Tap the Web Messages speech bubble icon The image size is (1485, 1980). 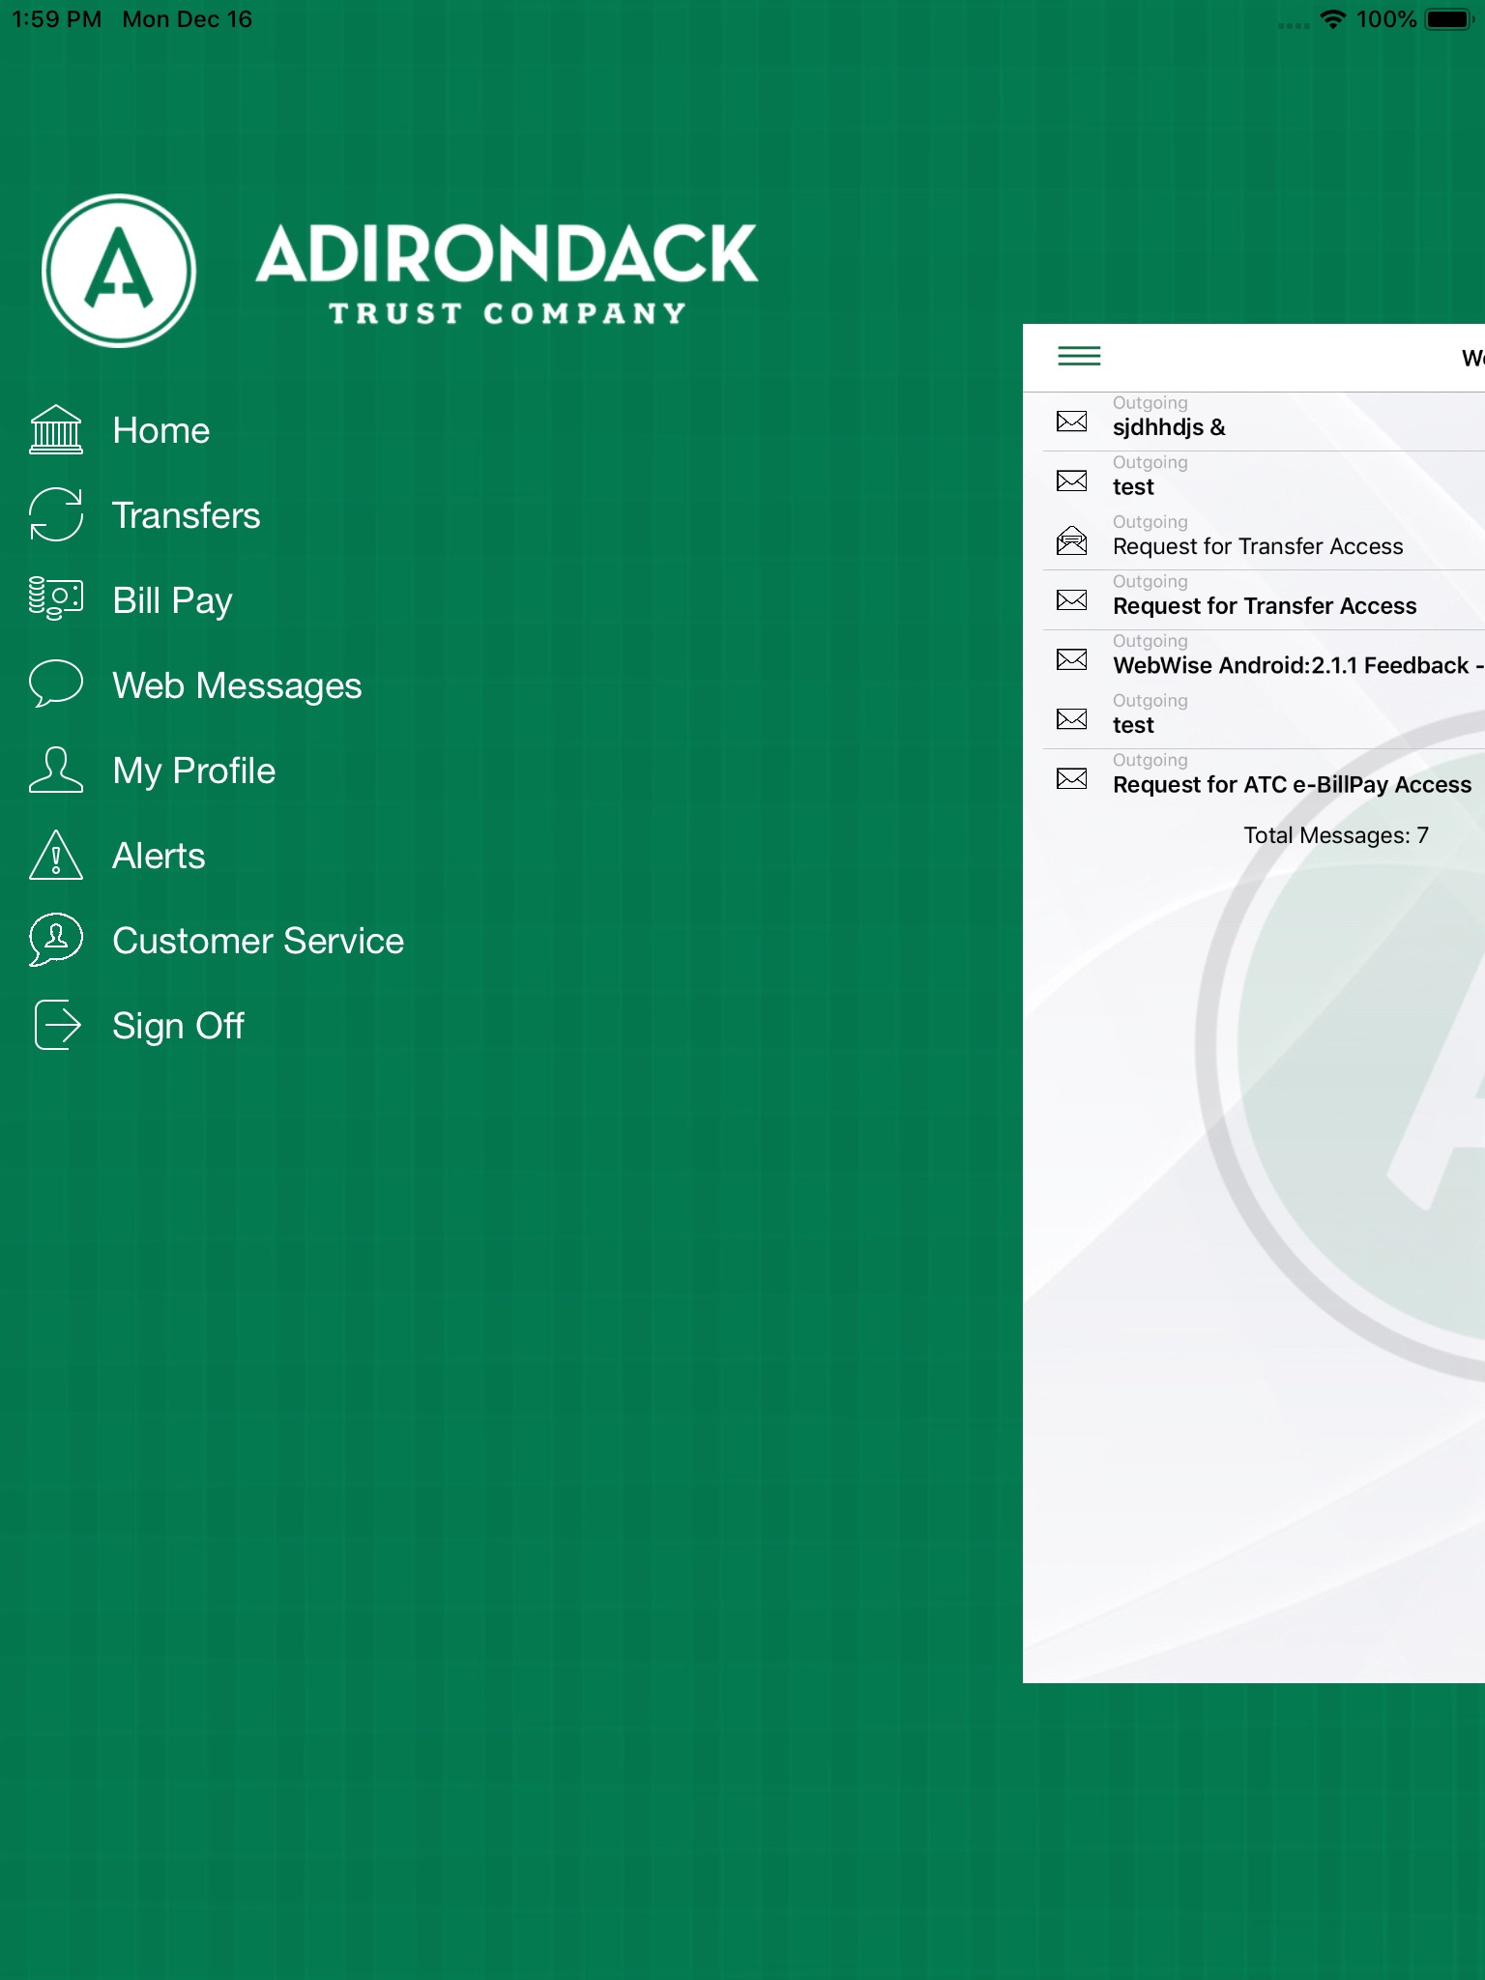[x=56, y=684]
